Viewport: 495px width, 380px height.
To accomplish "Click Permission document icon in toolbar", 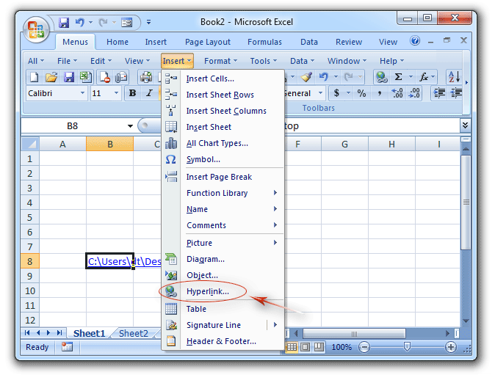I will (104, 77).
